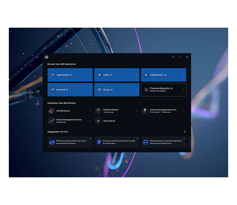Click the Dell Optimizer logo icon

[47, 57]
